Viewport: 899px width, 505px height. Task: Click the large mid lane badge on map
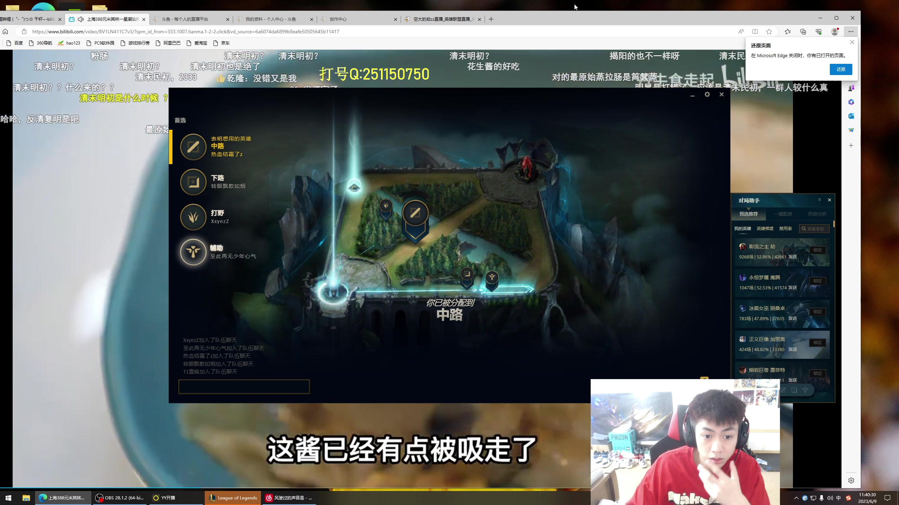click(415, 221)
